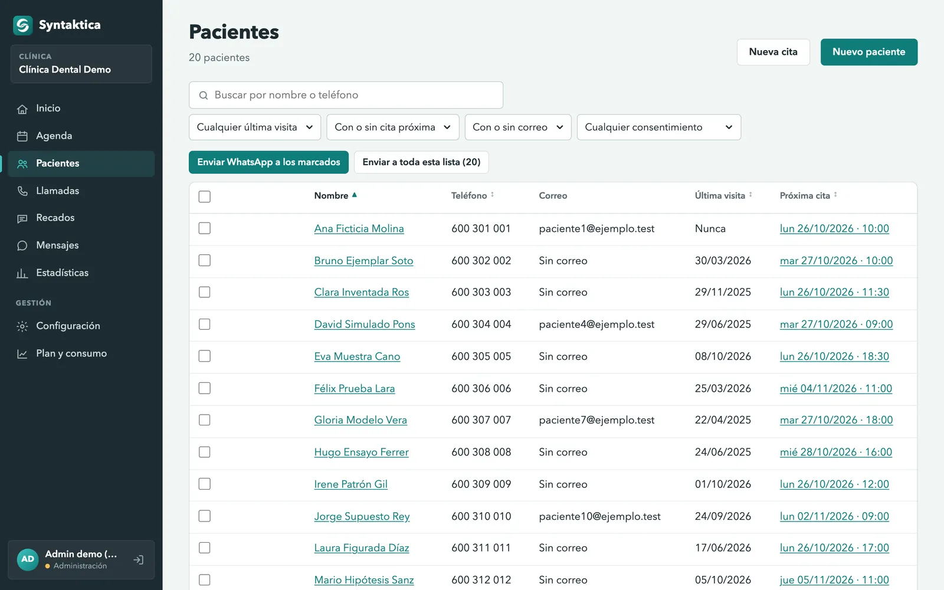
Task: Click Enviar WhatsApp a los marcados
Action: tap(268, 162)
